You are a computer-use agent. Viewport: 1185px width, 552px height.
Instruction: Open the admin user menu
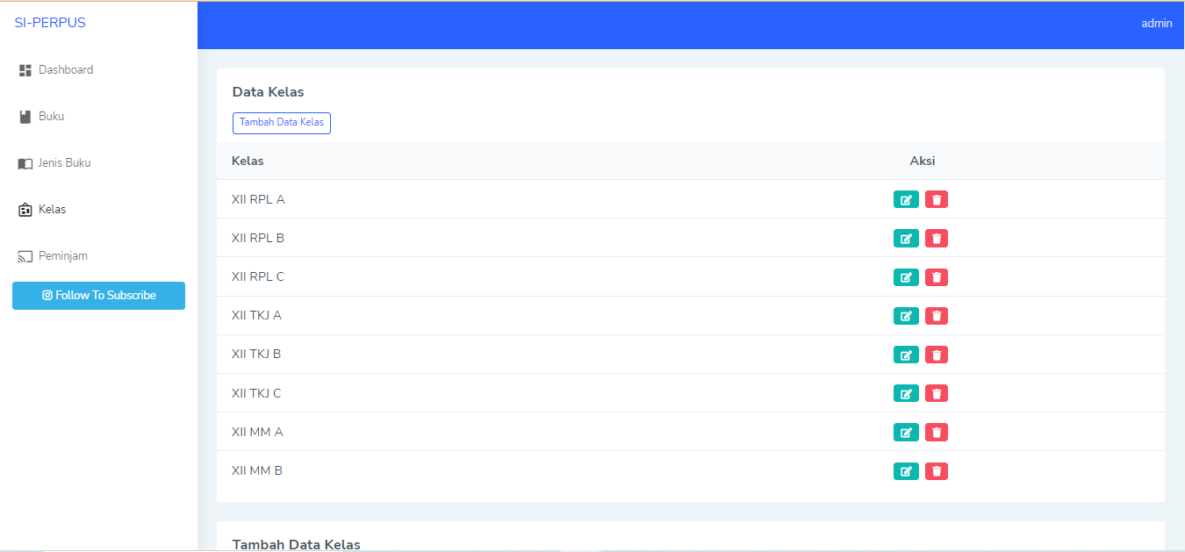(x=1157, y=24)
